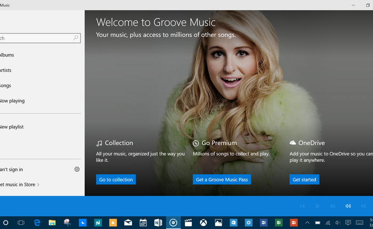Screen dimensions: 373x229
Task: Open Cortana circle on the taskbar
Action: 6,223
